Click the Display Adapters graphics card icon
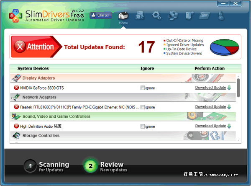251x186 pixels. 16,78
